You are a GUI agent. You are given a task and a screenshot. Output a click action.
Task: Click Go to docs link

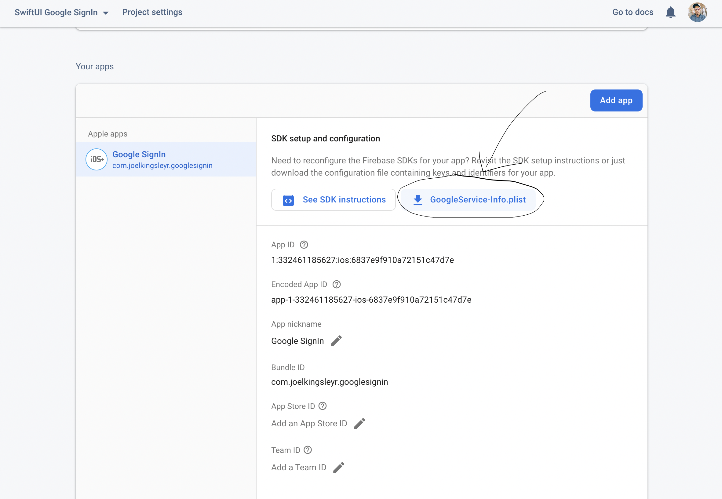click(633, 12)
